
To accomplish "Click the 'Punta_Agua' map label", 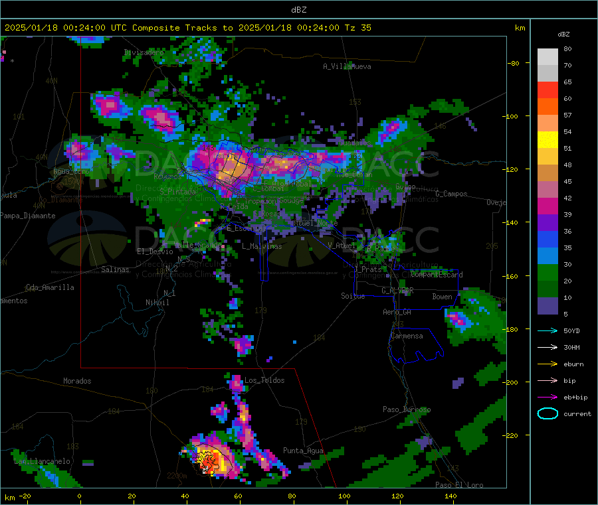I will click(303, 451).
